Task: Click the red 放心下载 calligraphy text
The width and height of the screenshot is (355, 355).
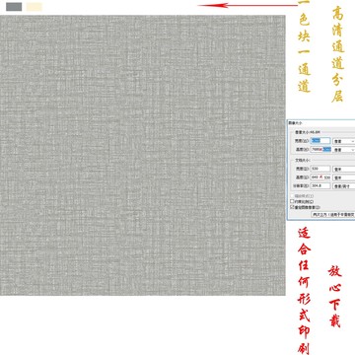Action: (335, 297)
